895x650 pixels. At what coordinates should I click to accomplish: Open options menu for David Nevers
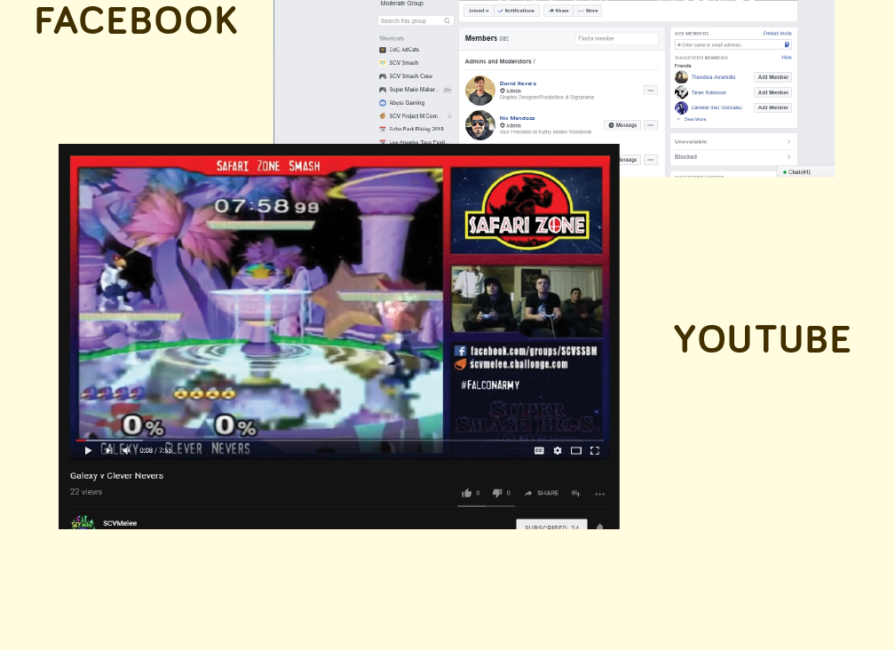(650, 91)
